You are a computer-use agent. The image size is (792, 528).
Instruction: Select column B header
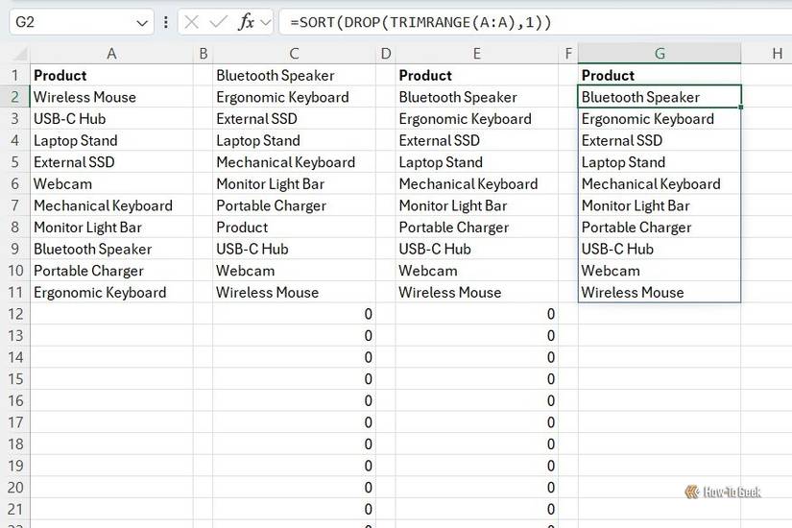coord(204,54)
